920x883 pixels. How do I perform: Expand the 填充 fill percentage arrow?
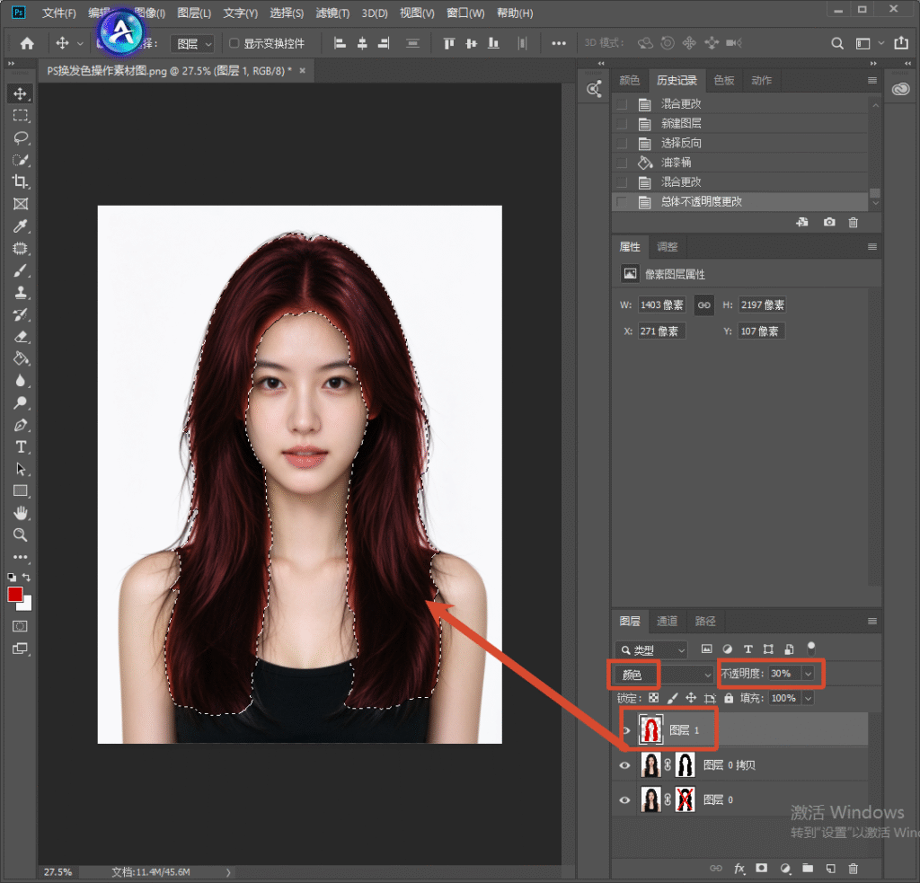(x=808, y=698)
